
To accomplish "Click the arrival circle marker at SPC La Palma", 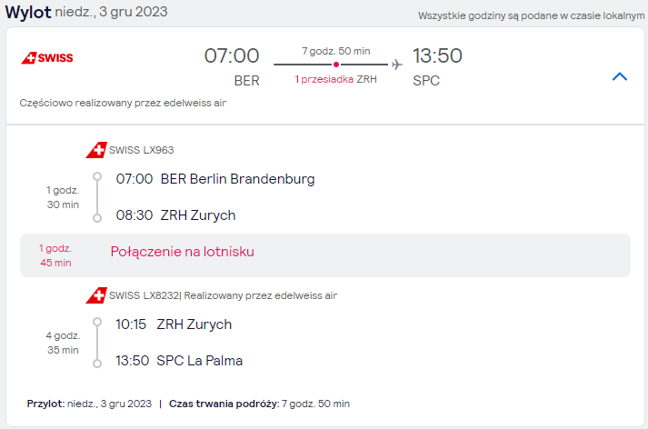I will click(97, 364).
